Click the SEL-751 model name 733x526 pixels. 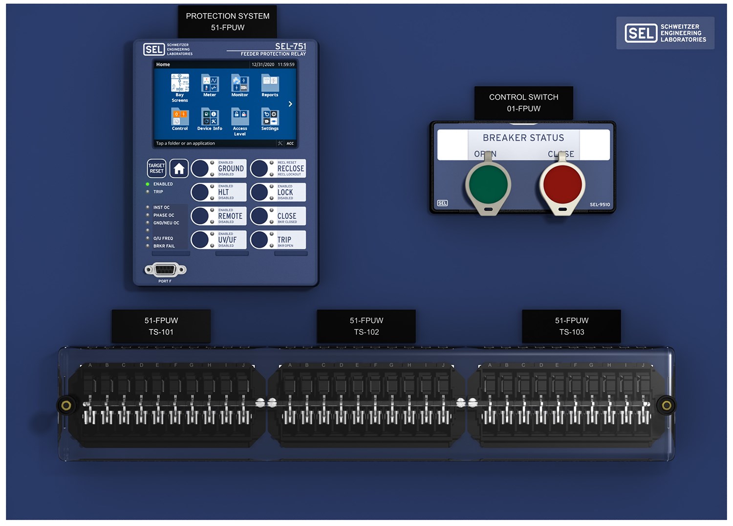[291, 46]
